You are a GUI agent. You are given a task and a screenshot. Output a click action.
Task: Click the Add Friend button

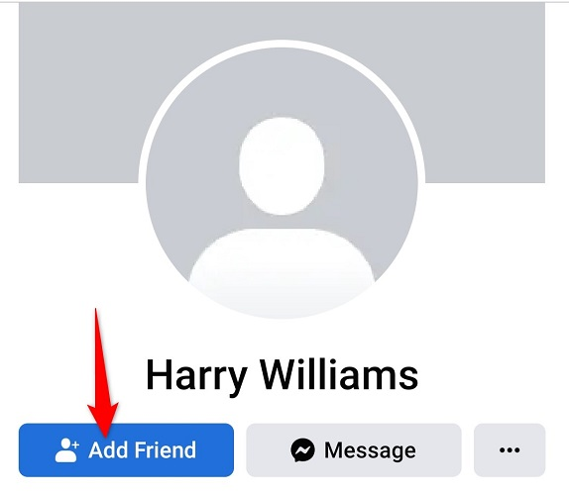[x=126, y=449]
